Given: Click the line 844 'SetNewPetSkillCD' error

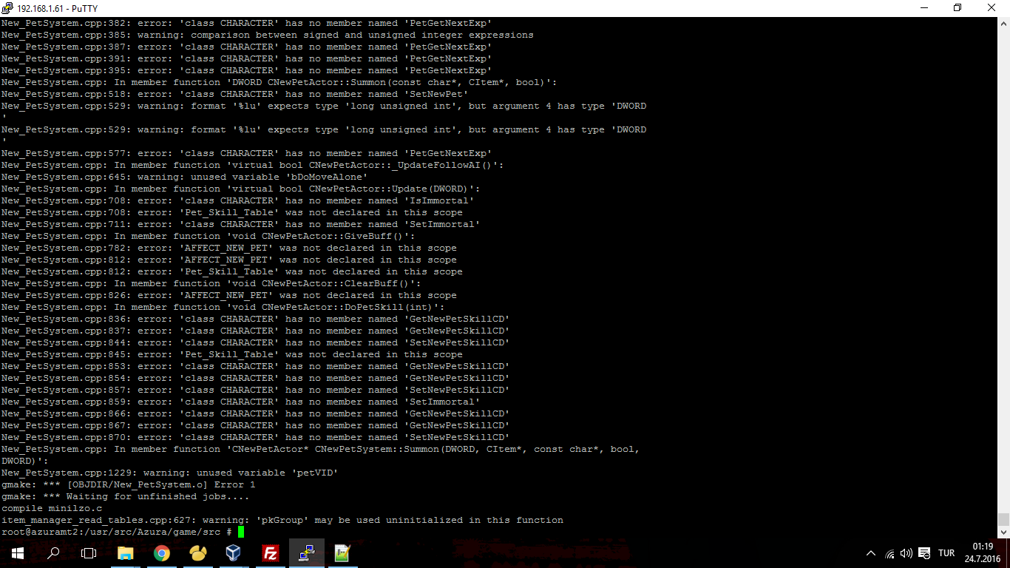Looking at the screenshot, I should point(256,342).
